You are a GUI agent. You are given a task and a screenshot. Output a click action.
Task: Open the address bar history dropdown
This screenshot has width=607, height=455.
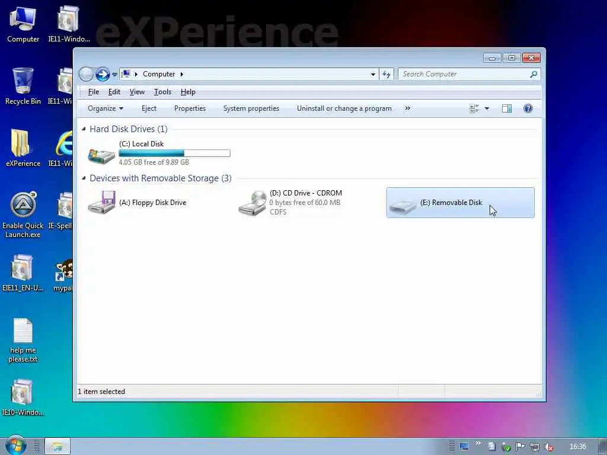click(373, 74)
